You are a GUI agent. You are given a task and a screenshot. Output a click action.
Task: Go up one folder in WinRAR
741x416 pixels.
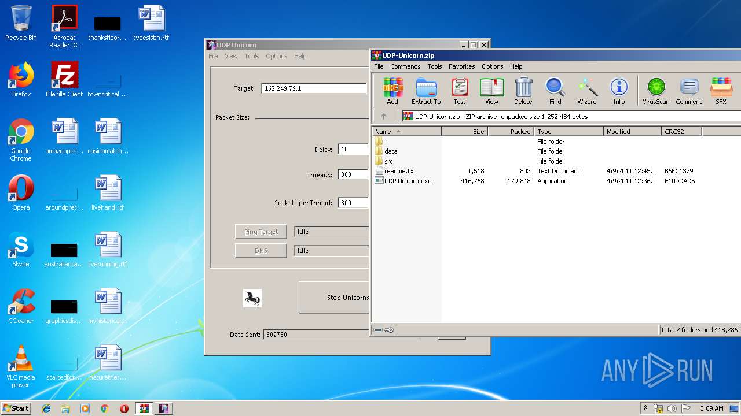[384, 116]
